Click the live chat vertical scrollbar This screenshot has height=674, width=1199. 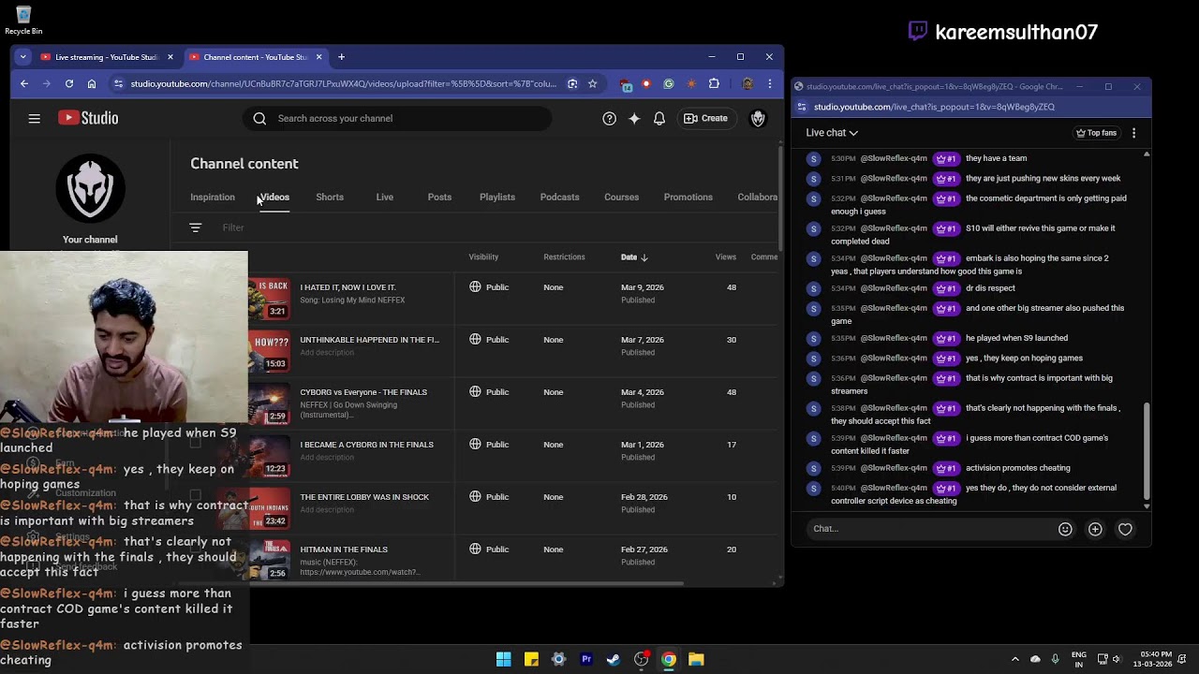click(x=1147, y=451)
